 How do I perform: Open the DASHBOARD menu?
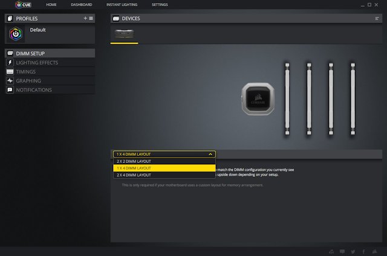click(81, 5)
